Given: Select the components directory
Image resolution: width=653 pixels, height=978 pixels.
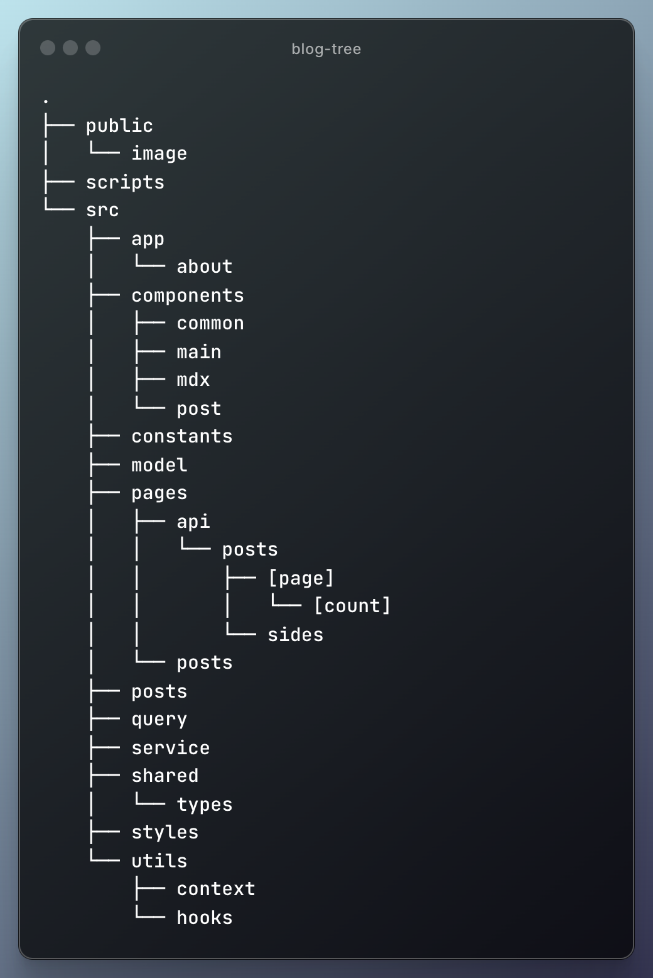Looking at the screenshot, I should 188,295.
